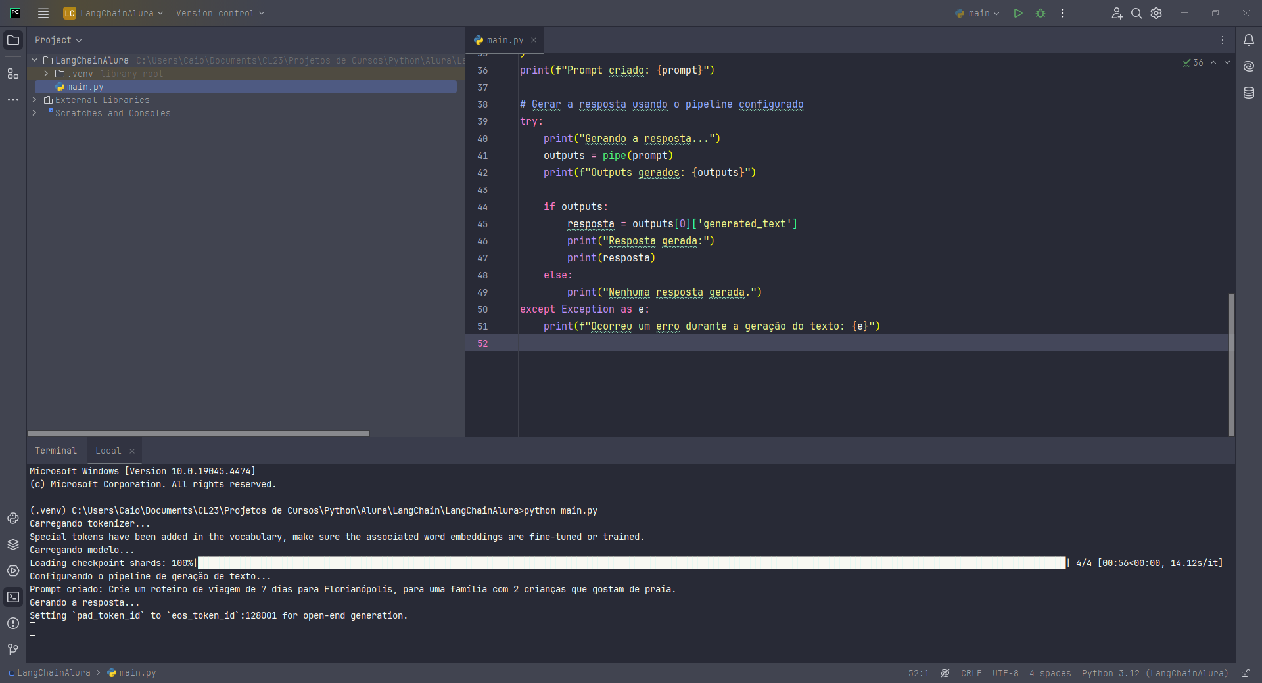
Task: Select the Terminal panel title tab
Action: (56, 451)
